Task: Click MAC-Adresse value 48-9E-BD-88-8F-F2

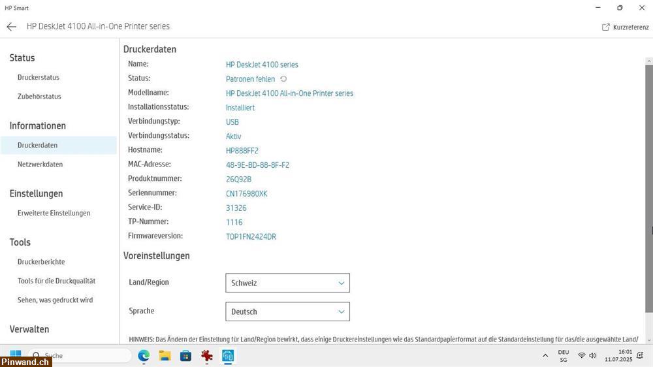Action: [257, 165]
